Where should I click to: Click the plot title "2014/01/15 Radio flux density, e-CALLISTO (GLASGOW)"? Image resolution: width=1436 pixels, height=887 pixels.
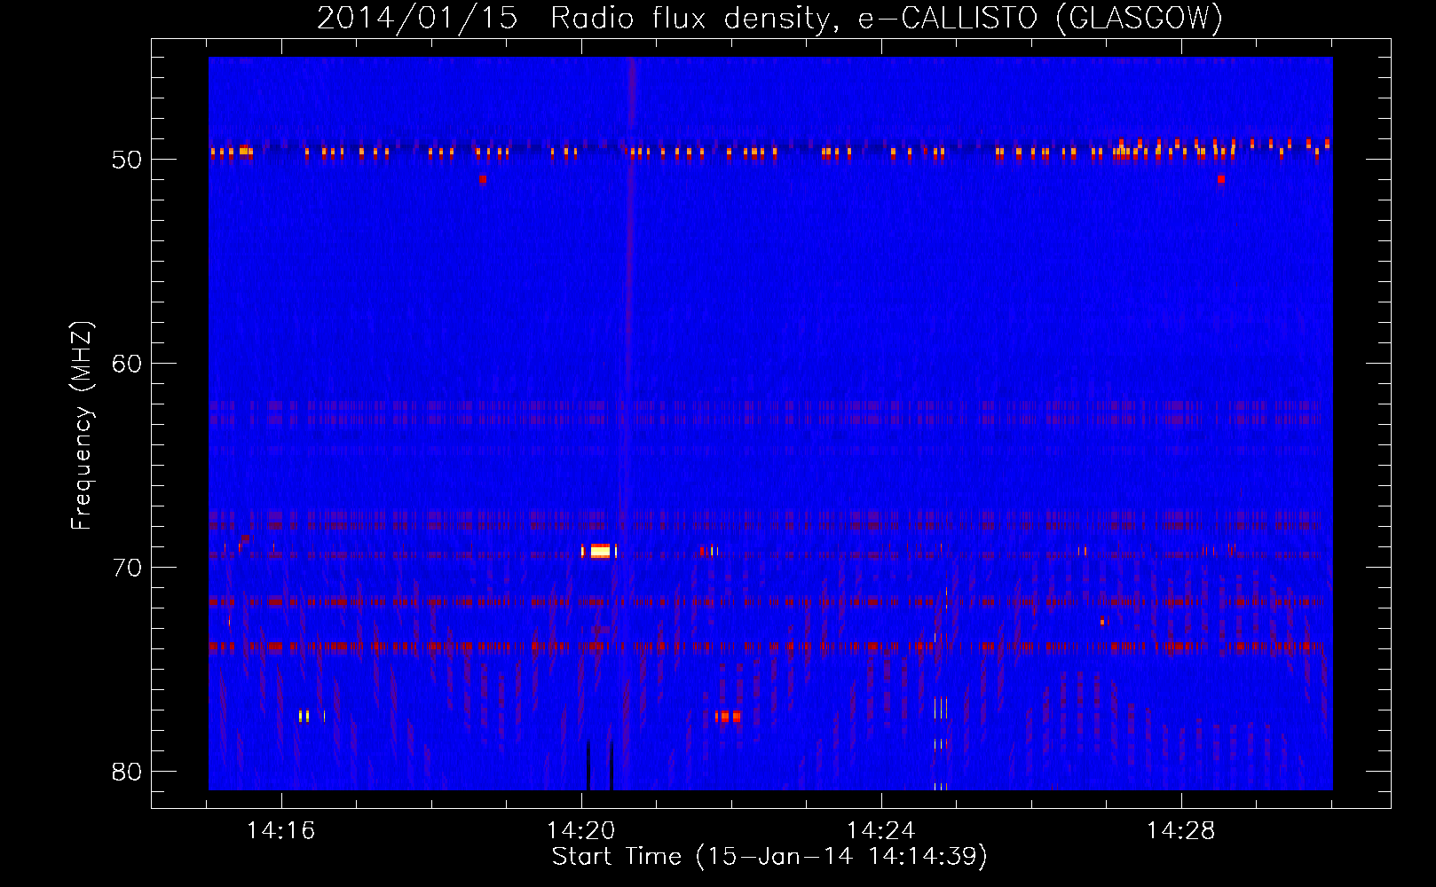(769, 18)
